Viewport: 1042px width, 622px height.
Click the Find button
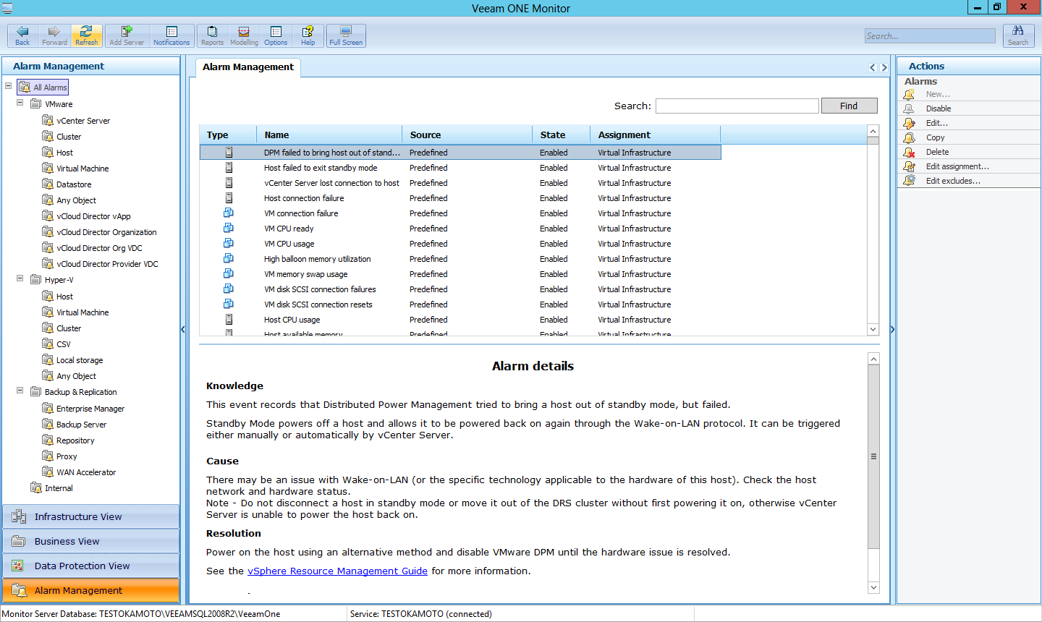[x=849, y=106]
